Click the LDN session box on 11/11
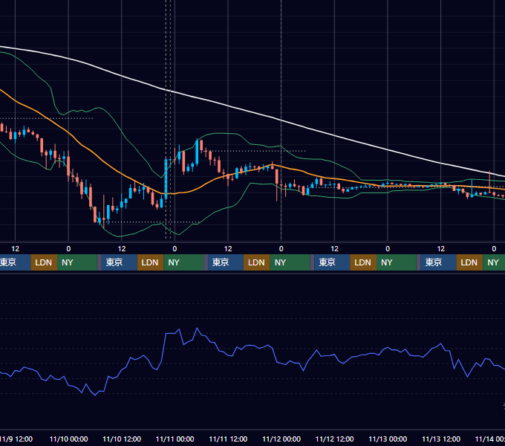The image size is (505, 446). tap(257, 262)
